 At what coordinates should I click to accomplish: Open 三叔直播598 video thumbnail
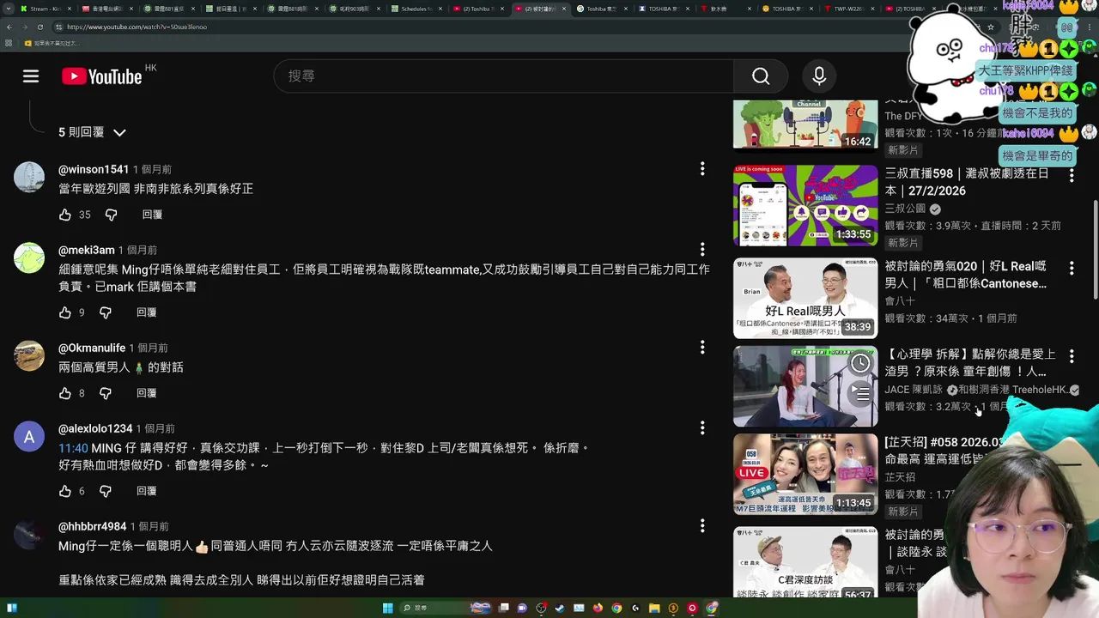coord(805,206)
